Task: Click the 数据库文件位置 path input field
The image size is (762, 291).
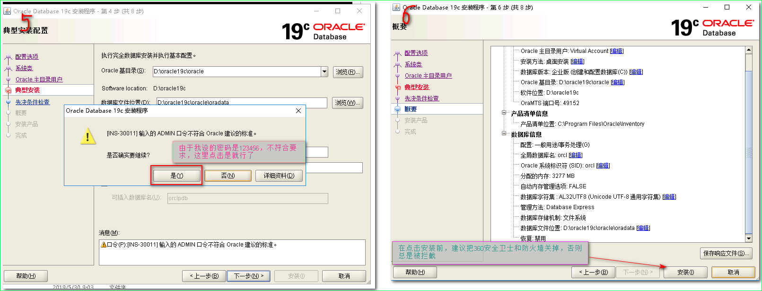Action: [242, 103]
